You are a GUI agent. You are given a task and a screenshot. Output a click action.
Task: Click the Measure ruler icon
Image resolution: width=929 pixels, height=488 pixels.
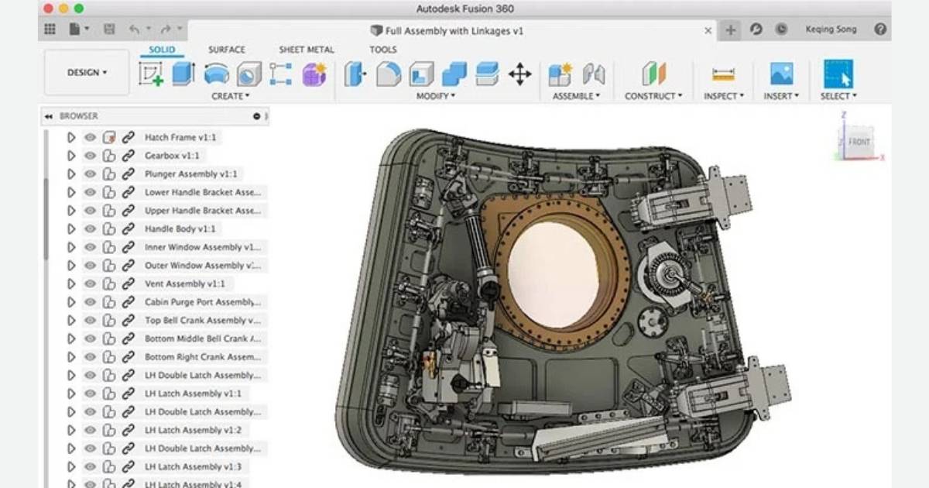[x=723, y=74]
